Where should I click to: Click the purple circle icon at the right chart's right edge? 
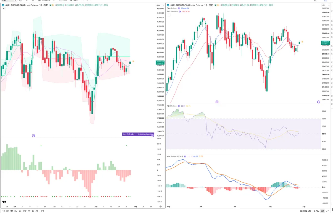pos(319,102)
